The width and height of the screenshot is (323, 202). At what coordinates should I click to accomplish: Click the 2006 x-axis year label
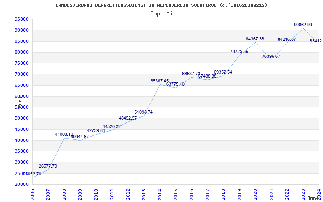tap(32, 195)
